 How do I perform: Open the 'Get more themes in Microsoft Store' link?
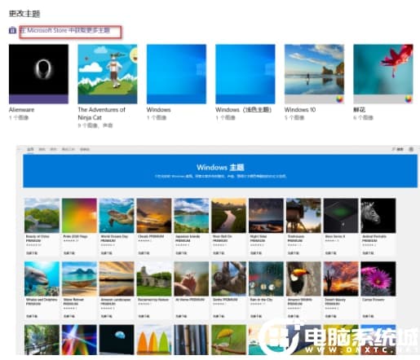65,30
